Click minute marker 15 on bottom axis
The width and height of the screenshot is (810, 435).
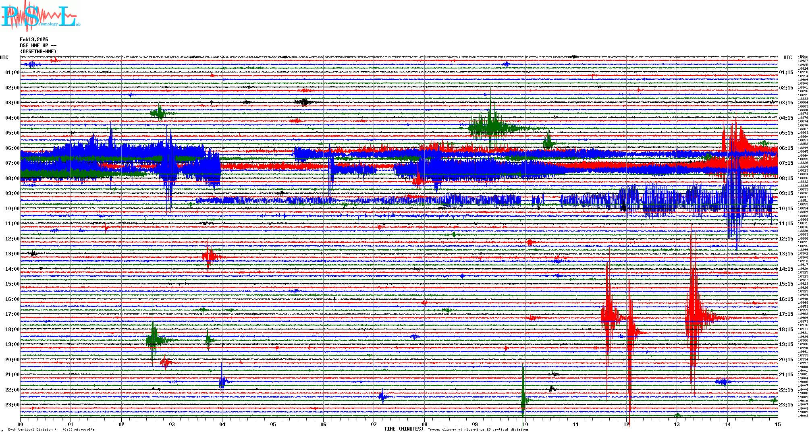778,424
